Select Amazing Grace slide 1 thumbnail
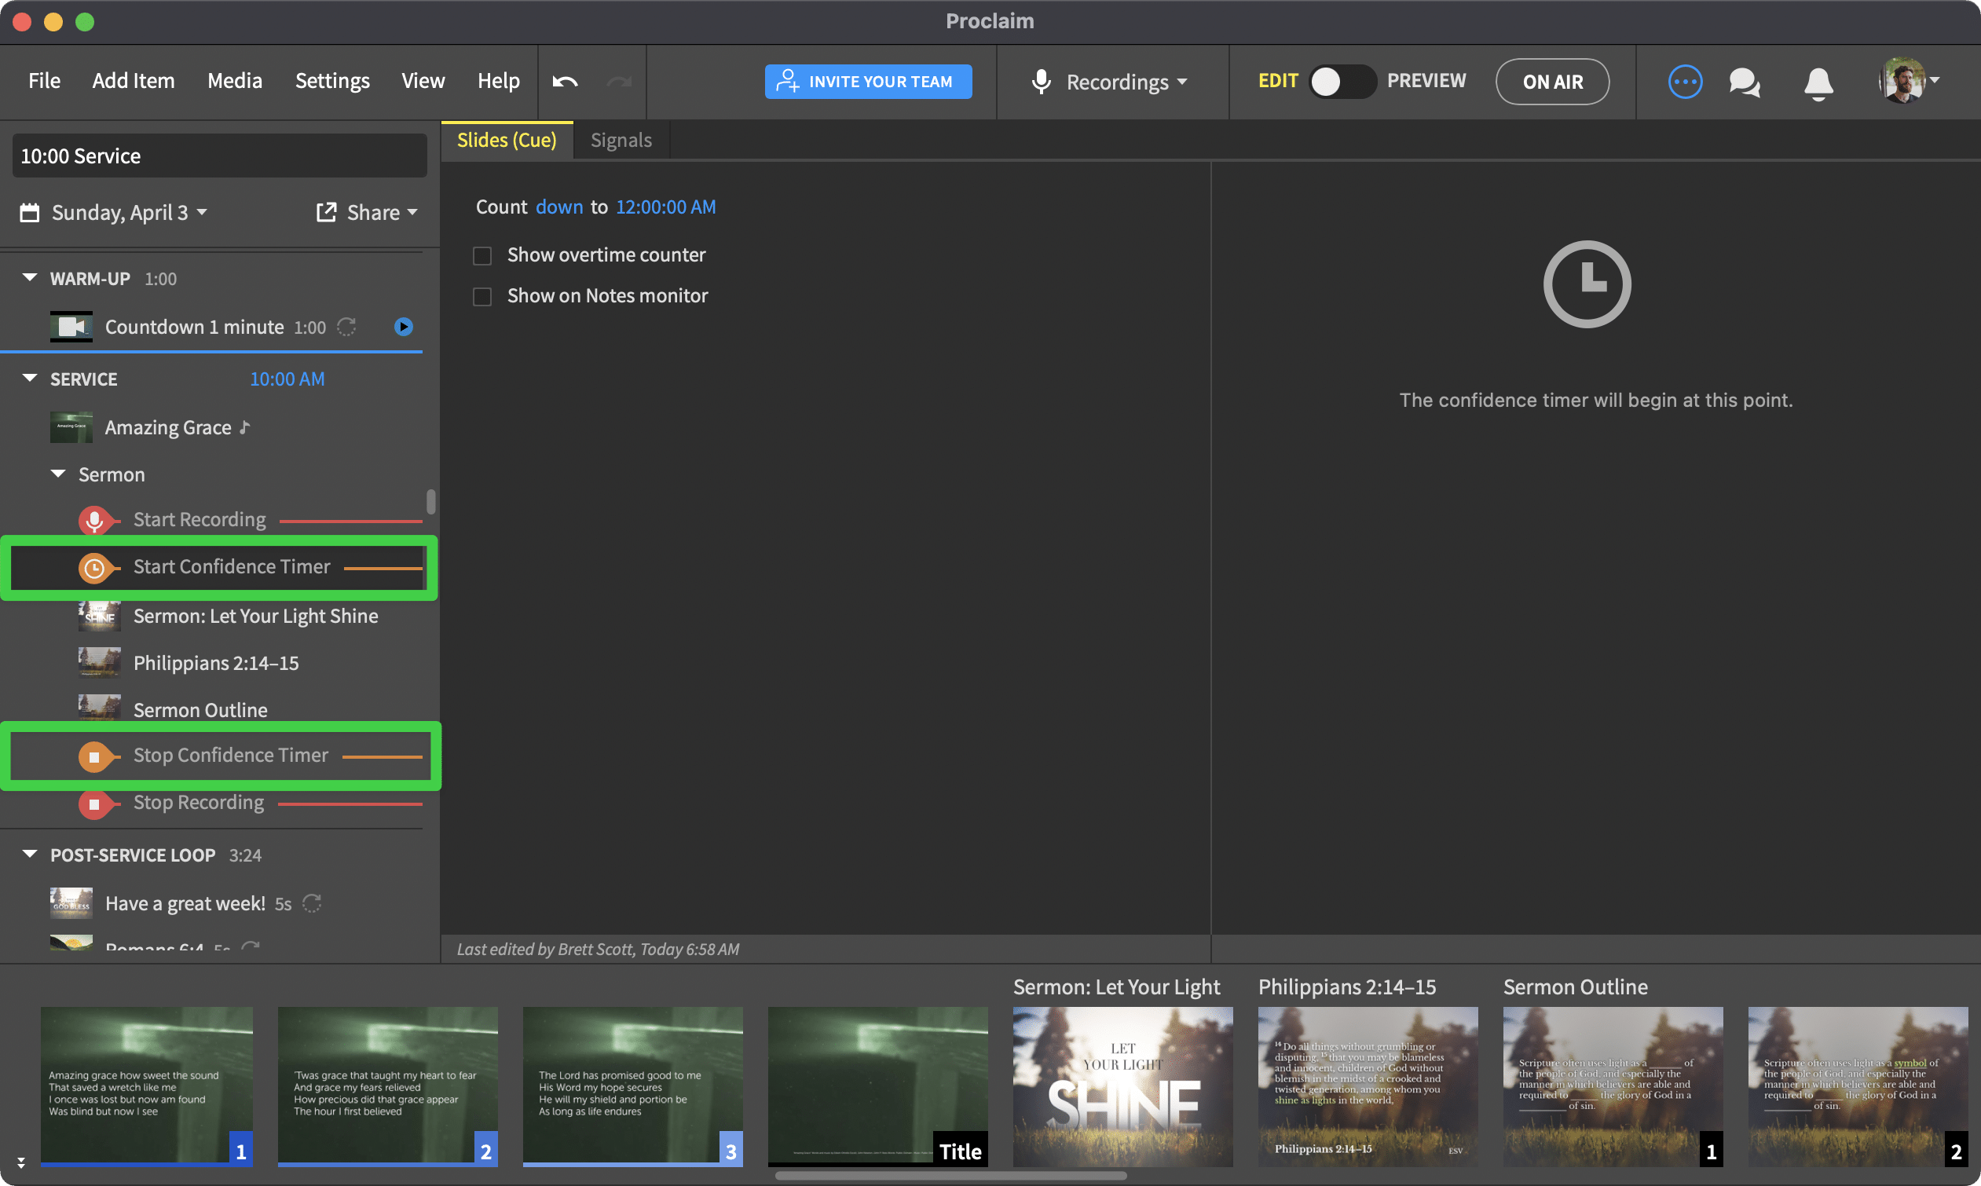The width and height of the screenshot is (1981, 1186). pos(146,1086)
